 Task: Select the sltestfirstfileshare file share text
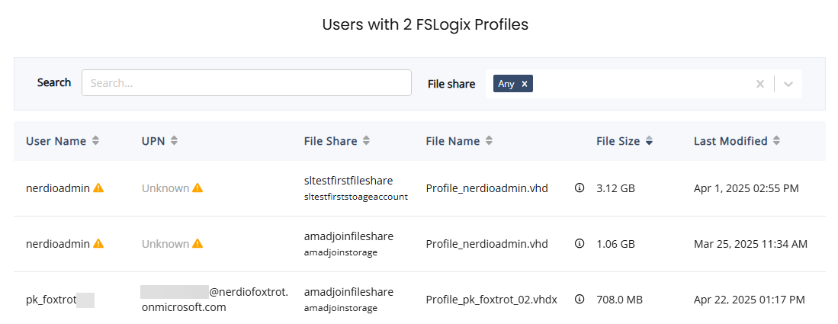pos(348,181)
